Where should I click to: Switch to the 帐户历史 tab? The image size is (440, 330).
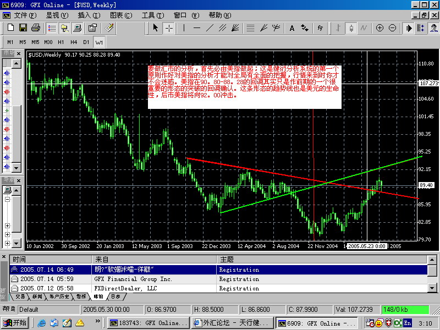point(59,296)
